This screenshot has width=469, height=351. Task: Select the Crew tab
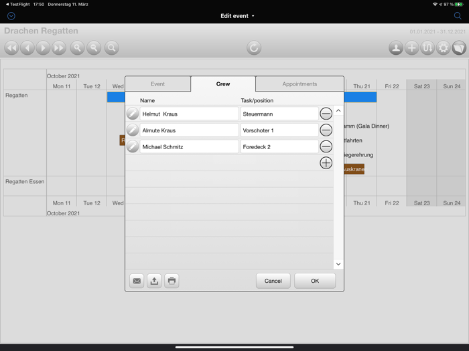click(x=223, y=84)
